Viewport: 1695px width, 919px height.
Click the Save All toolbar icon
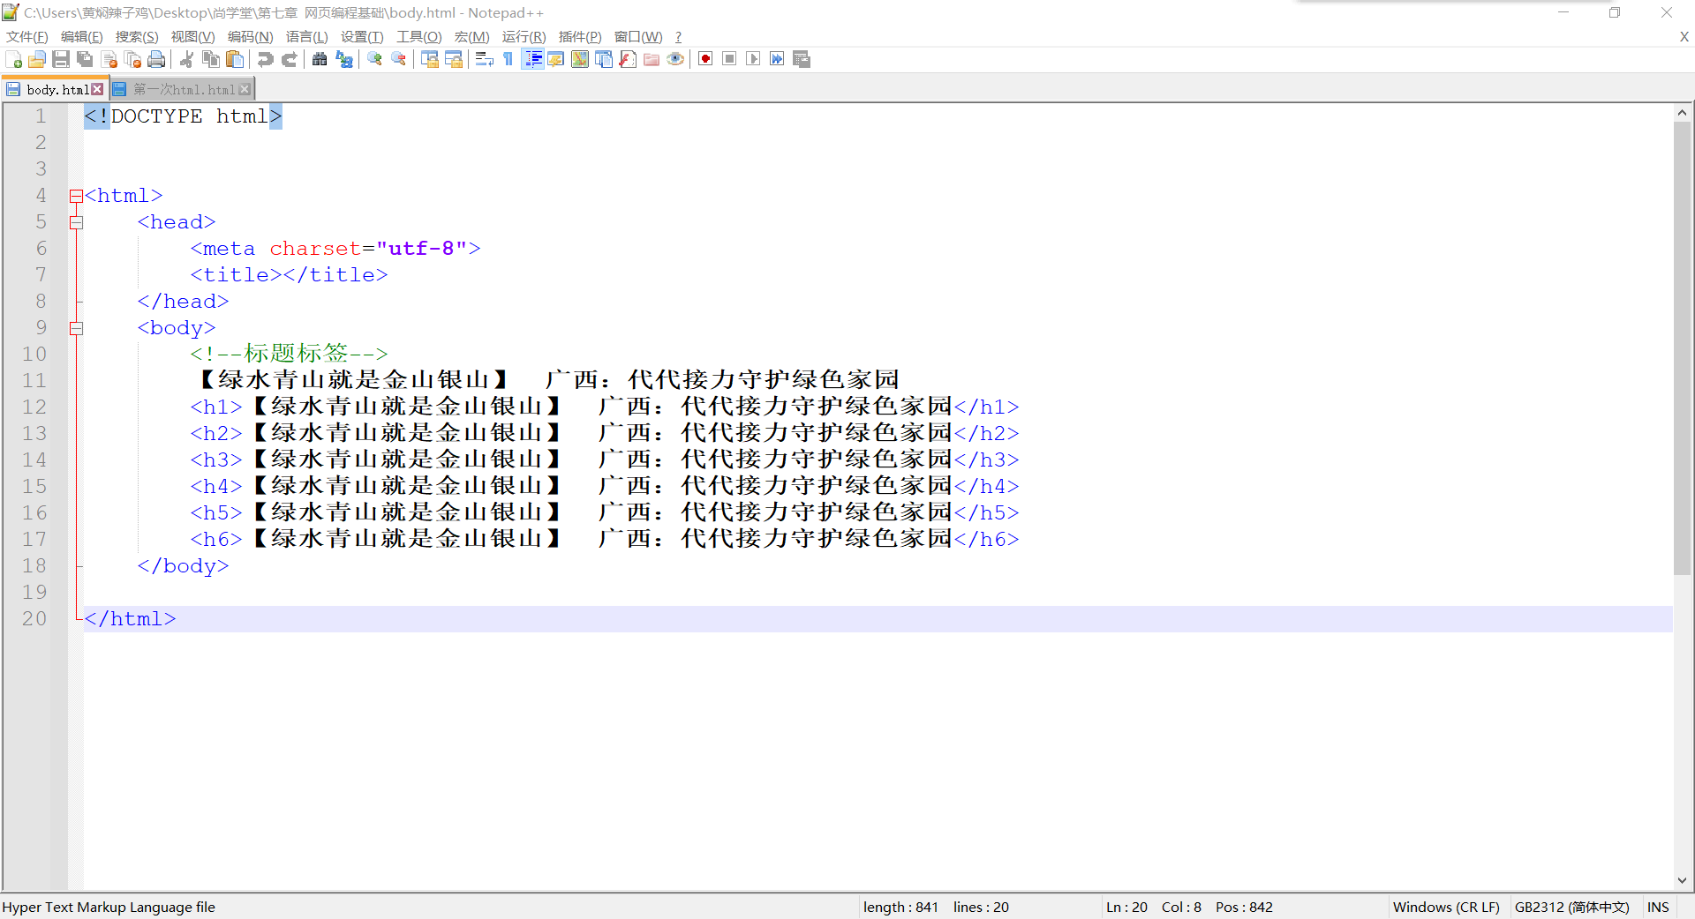pos(85,59)
